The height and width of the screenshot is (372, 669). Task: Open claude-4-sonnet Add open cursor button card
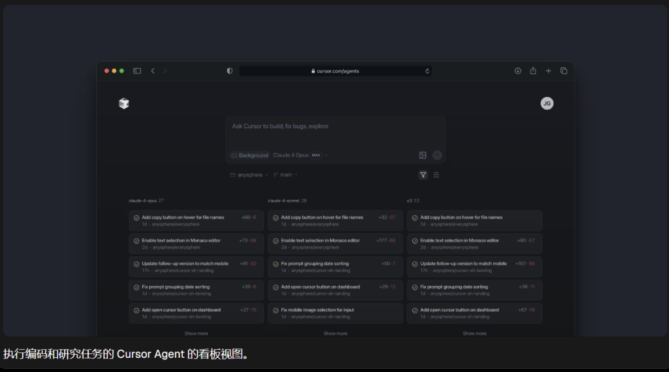(335, 290)
